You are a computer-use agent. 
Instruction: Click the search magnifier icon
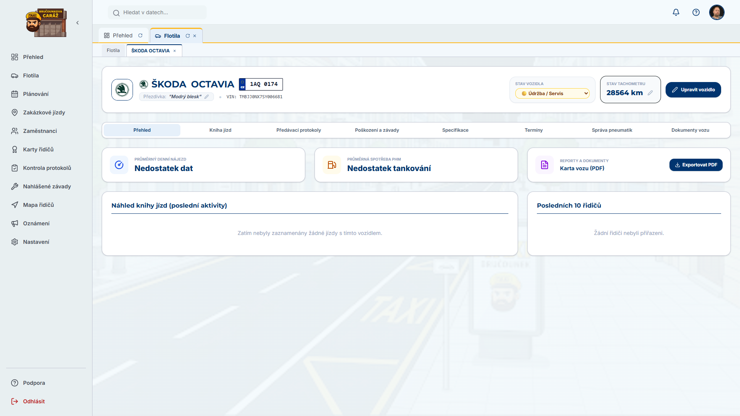coord(116,13)
